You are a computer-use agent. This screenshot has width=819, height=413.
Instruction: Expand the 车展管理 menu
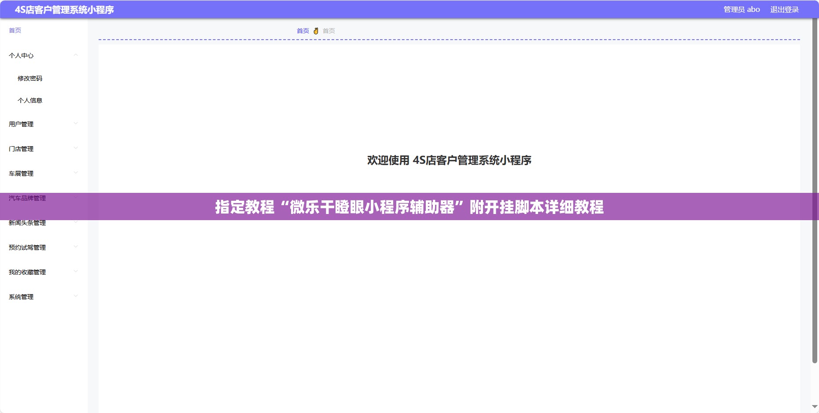43,173
